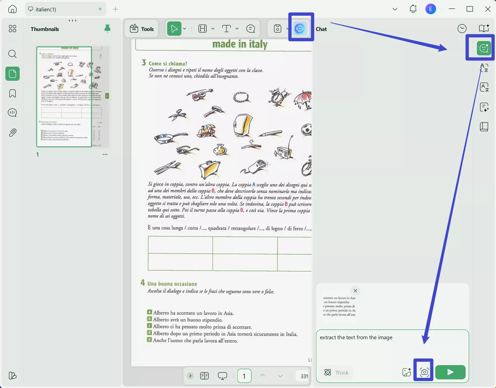Open the Summarize feature in the right sidebar

[485, 107]
